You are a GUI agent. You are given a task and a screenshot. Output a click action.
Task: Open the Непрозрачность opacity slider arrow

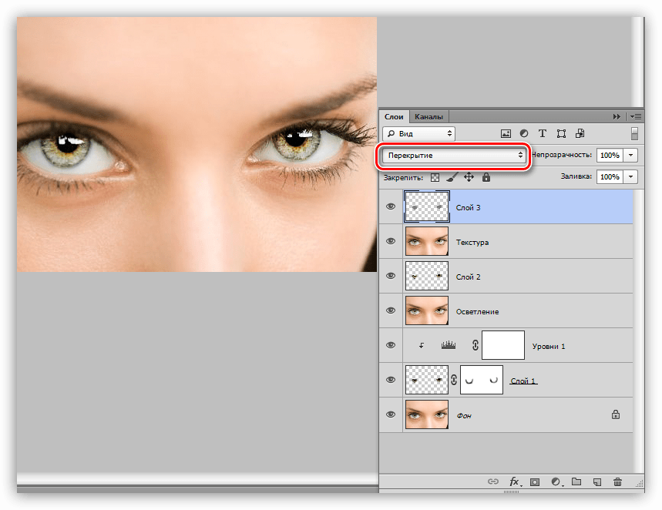[x=630, y=156]
